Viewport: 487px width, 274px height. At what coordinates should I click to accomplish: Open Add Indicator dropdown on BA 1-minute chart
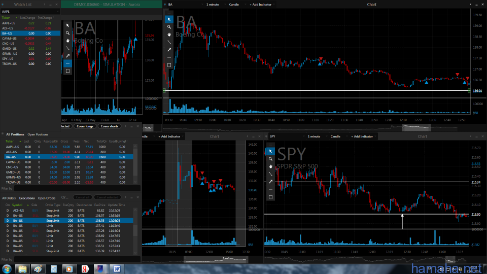coord(262,5)
